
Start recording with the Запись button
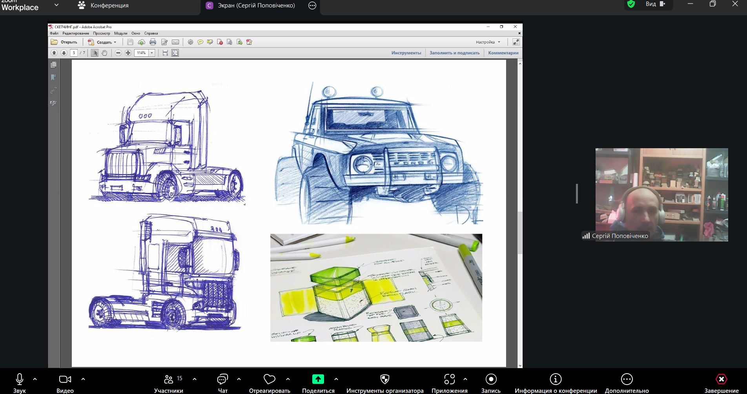click(x=491, y=379)
